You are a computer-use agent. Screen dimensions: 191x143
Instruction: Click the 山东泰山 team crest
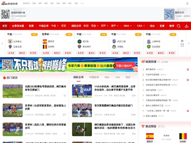(x=10, y=41)
